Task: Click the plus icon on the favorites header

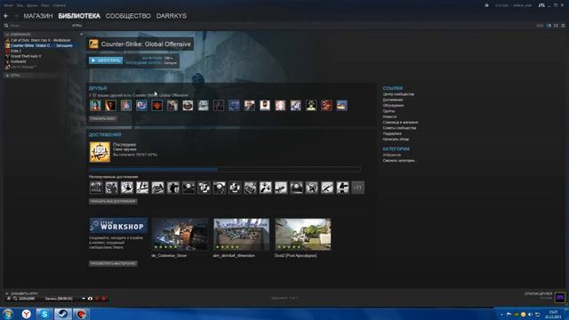Action: tap(81, 35)
